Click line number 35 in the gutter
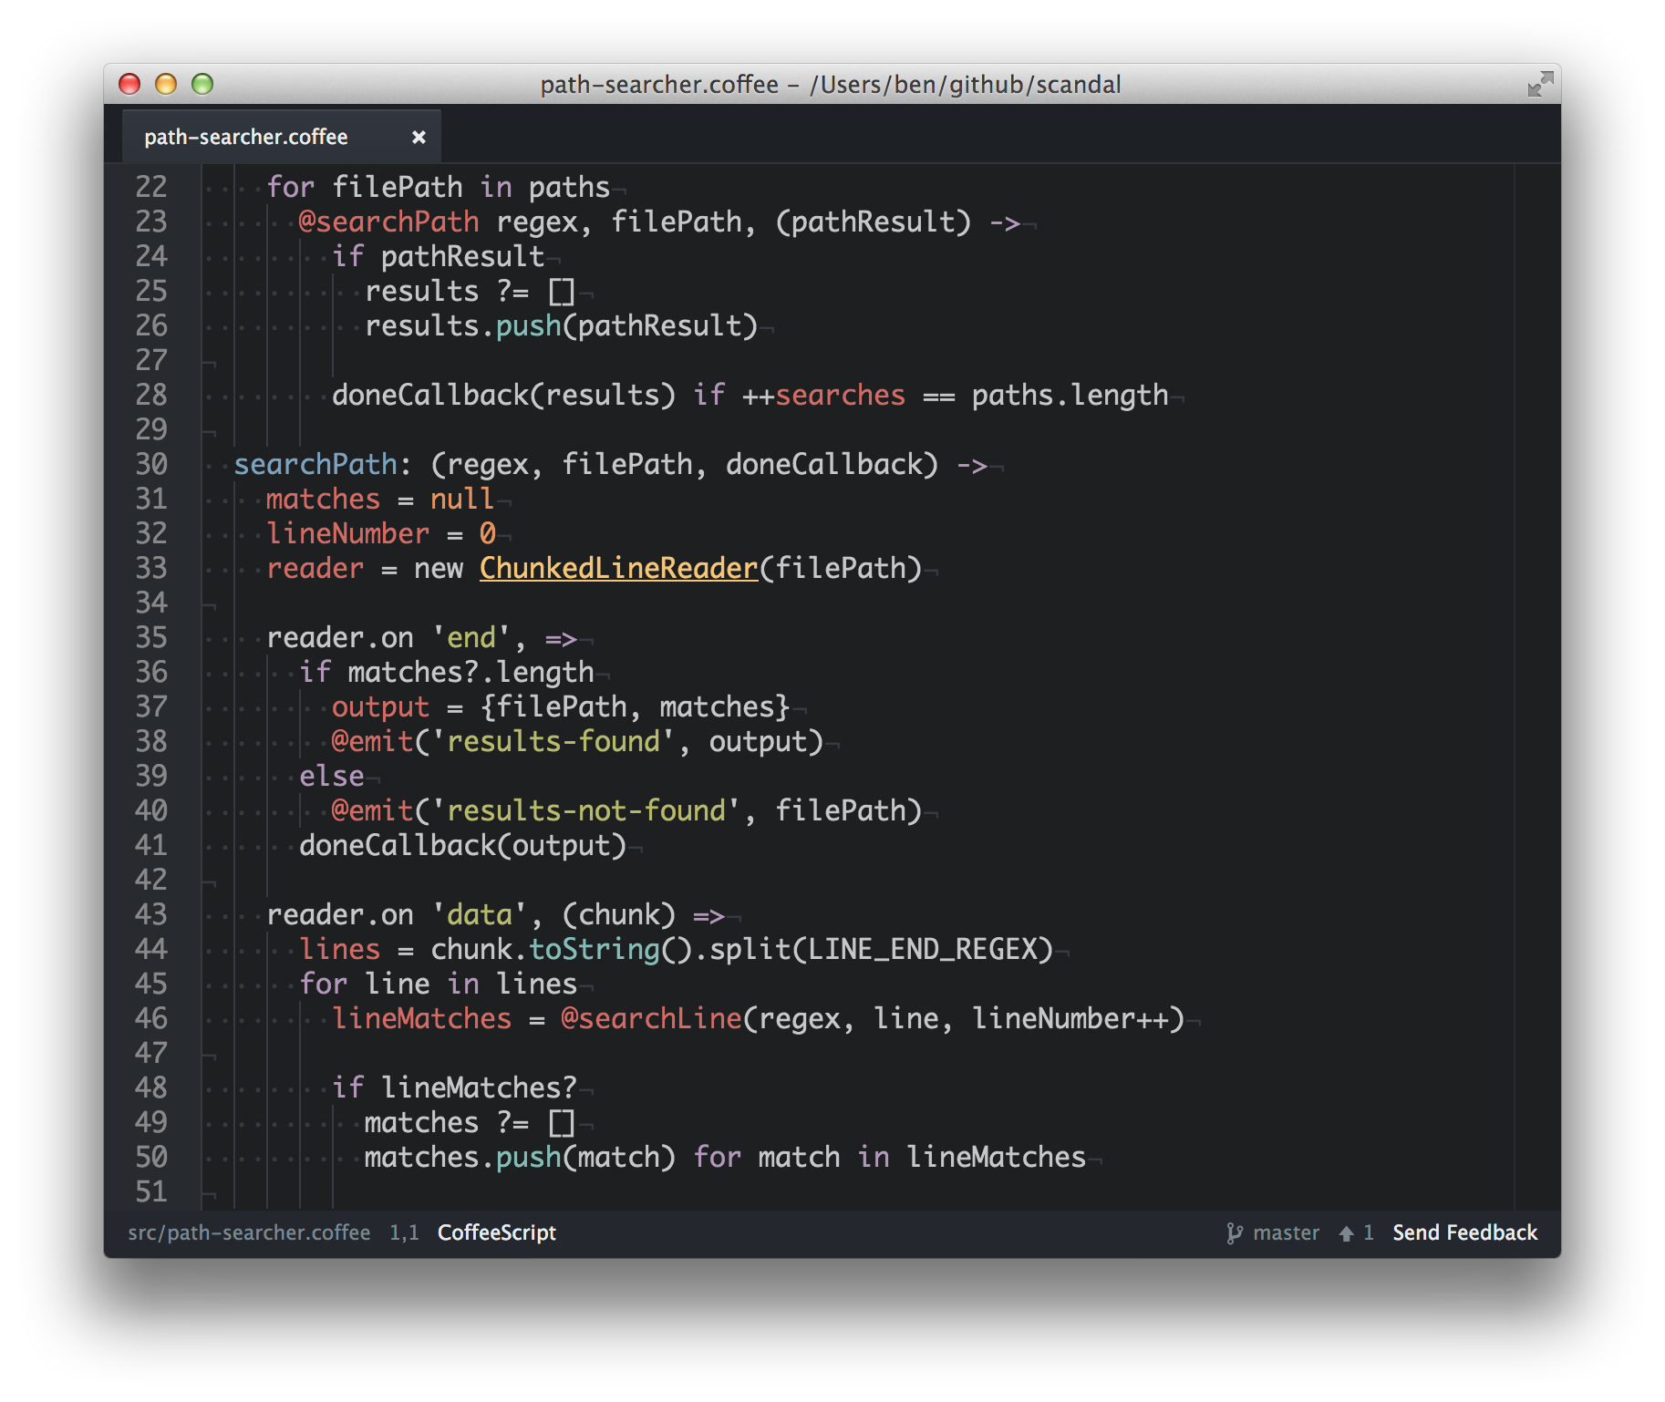Viewport: 1665px width, 1402px height. (151, 637)
